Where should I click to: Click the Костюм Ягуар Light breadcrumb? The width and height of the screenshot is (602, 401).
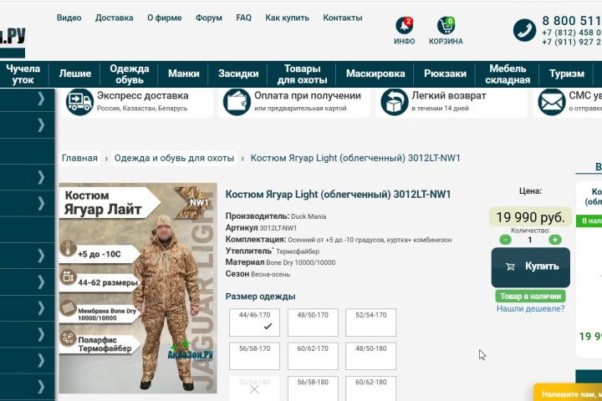coord(355,158)
